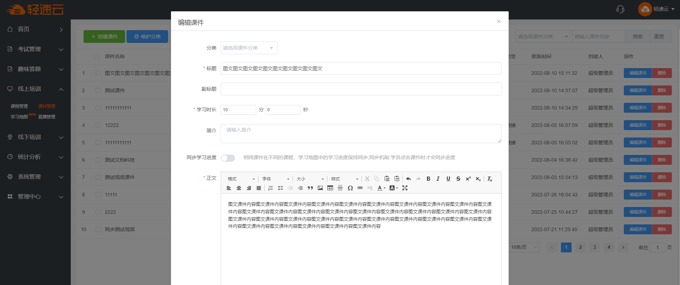Image resolution: width=680 pixels, height=285 pixels.
Task: Expand the 大小 font size dropdown
Action: pyautogui.click(x=310, y=179)
